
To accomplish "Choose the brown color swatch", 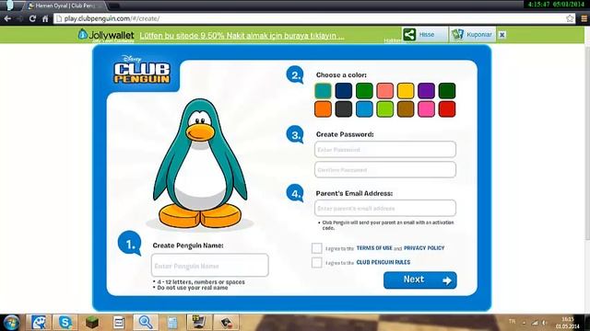I will 406,109.
